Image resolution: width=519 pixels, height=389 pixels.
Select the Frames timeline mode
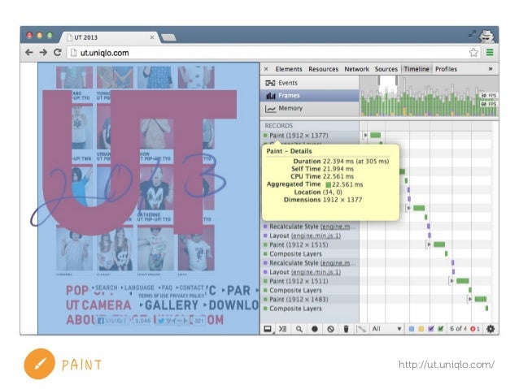point(309,96)
